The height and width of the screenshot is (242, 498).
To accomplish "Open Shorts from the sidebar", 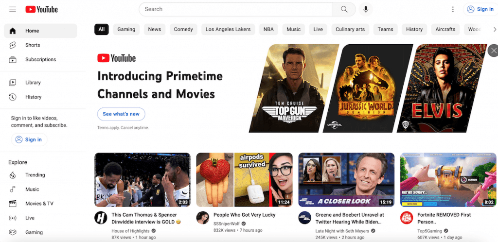I will (40, 45).
